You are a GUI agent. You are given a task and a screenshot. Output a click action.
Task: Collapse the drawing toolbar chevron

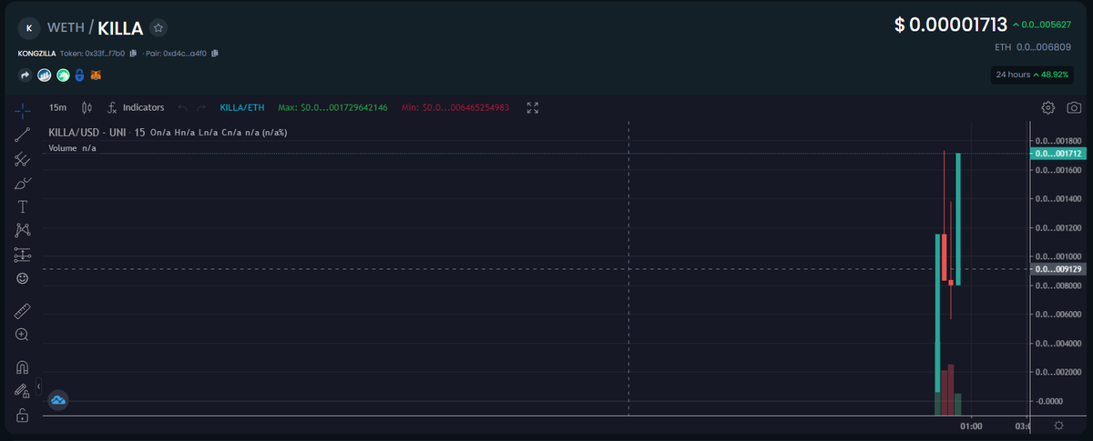click(39, 386)
